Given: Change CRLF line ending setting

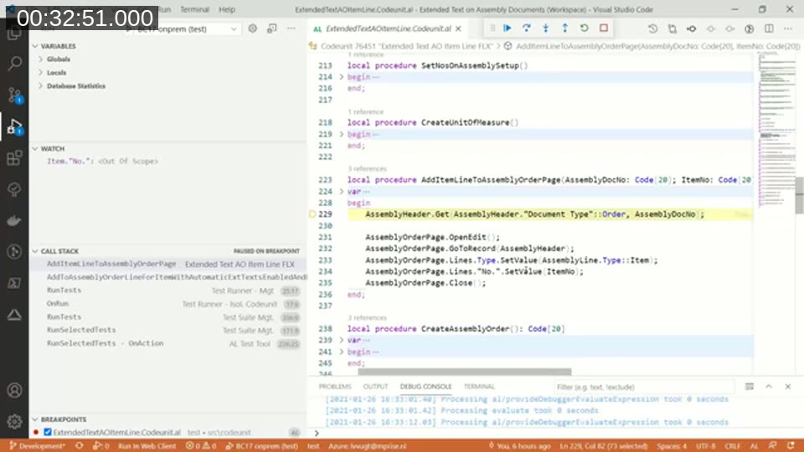Looking at the screenshot, I should coord(732,446).
